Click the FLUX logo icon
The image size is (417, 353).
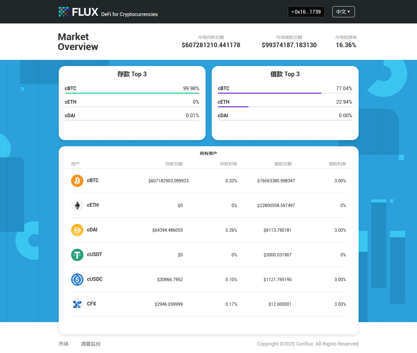[x=64, y=12]
